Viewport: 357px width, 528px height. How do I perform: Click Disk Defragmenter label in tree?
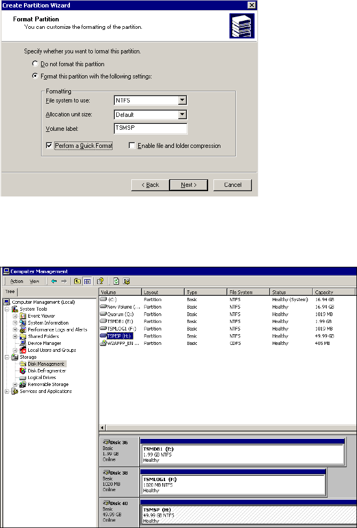[47, 371]
